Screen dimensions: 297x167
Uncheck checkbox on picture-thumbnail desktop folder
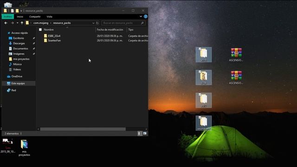click(x=200, y=72)
